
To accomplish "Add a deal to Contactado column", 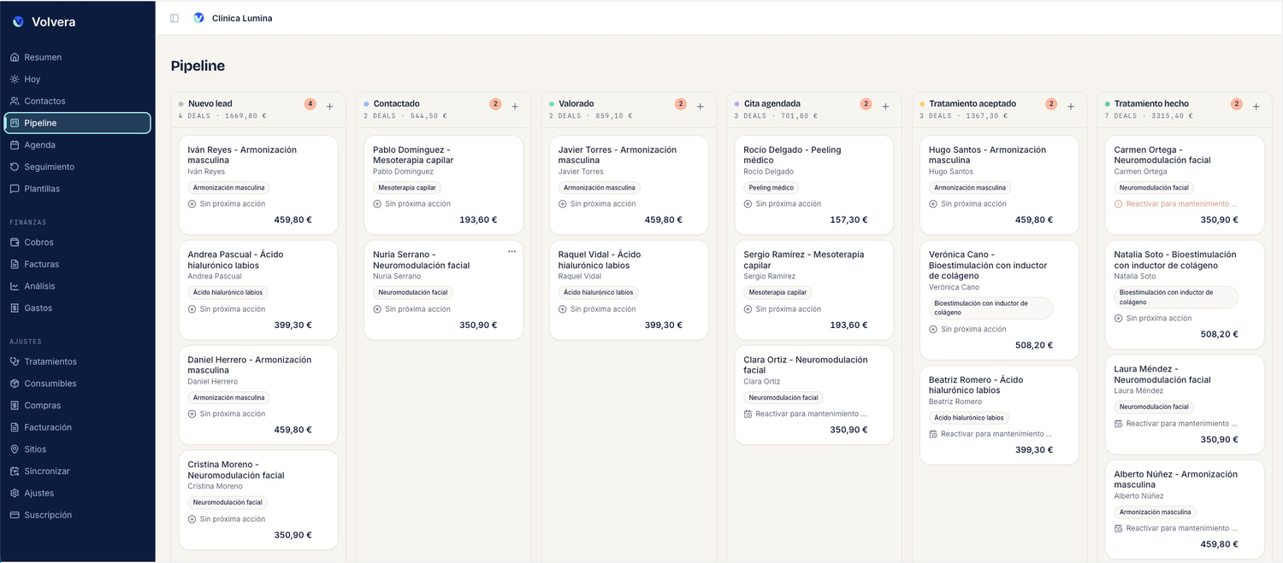I will pyautogui.click(x=515, y=107).
